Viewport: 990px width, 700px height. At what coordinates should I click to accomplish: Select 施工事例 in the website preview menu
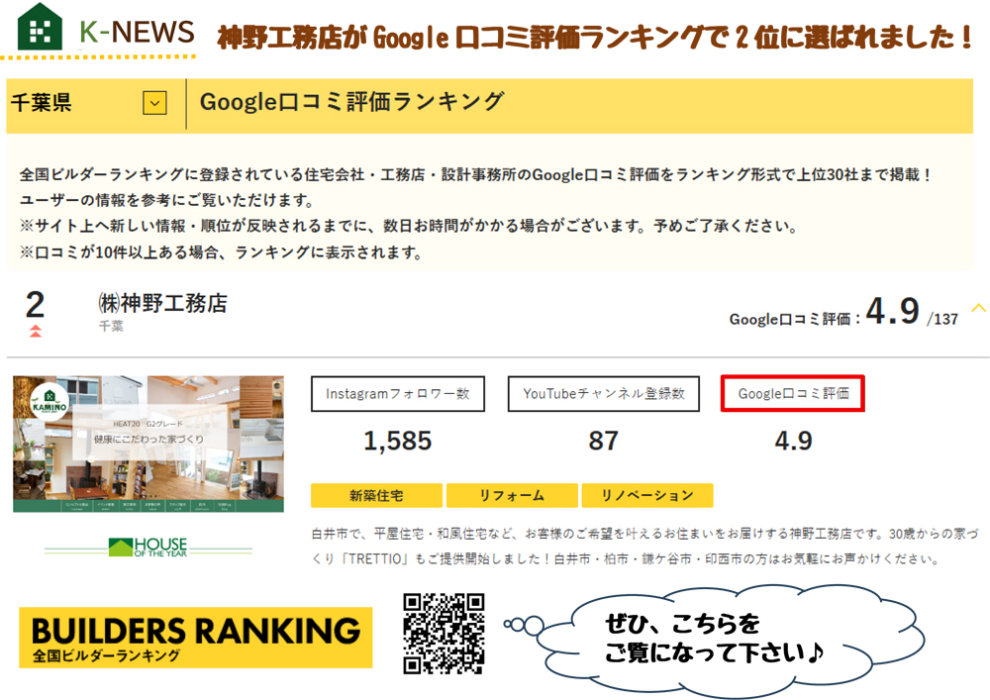coord(128,505)
